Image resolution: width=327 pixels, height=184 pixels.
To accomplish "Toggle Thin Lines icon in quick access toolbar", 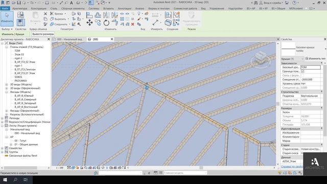I will pyautogui.click(x=91, y=3).
